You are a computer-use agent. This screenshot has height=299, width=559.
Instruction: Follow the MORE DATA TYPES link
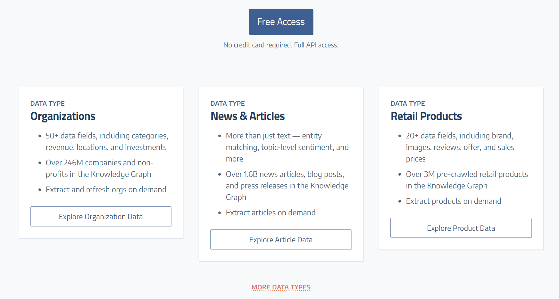[x=281, y=287]
